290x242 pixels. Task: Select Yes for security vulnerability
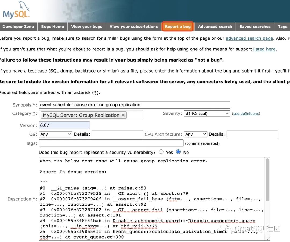point(161,152)
